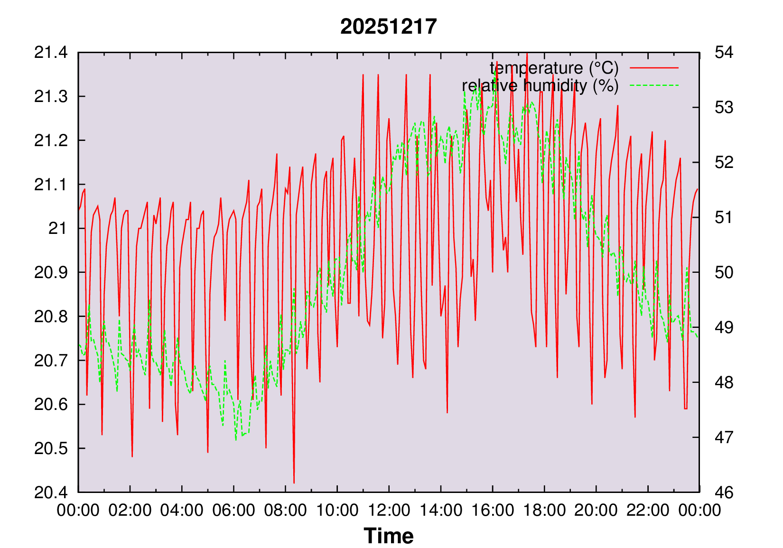Viewport: 783px width, 548px height.
Task: Click the red temperature legend line sample
Action: pyautogui.click(x=654, y=68)
